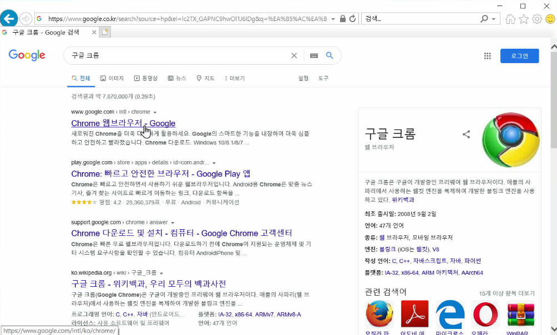This screenshot has width=557, height=335.
Task: Click the magnifier in the browser search box
Action: pyautogui.click(x=484, y=18)
